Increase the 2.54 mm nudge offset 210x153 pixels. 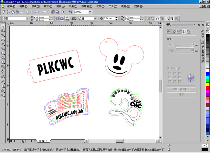pyautogui.click(x=116, y=18)
